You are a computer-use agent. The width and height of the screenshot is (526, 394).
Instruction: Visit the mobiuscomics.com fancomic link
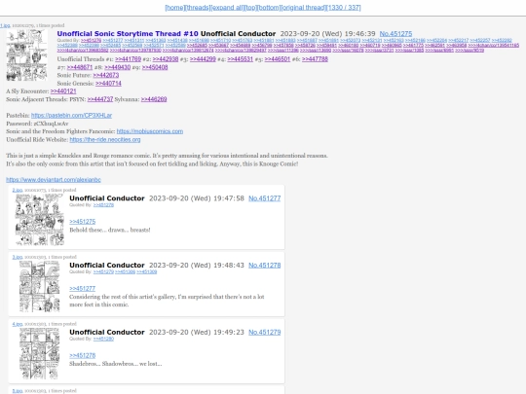150,131
